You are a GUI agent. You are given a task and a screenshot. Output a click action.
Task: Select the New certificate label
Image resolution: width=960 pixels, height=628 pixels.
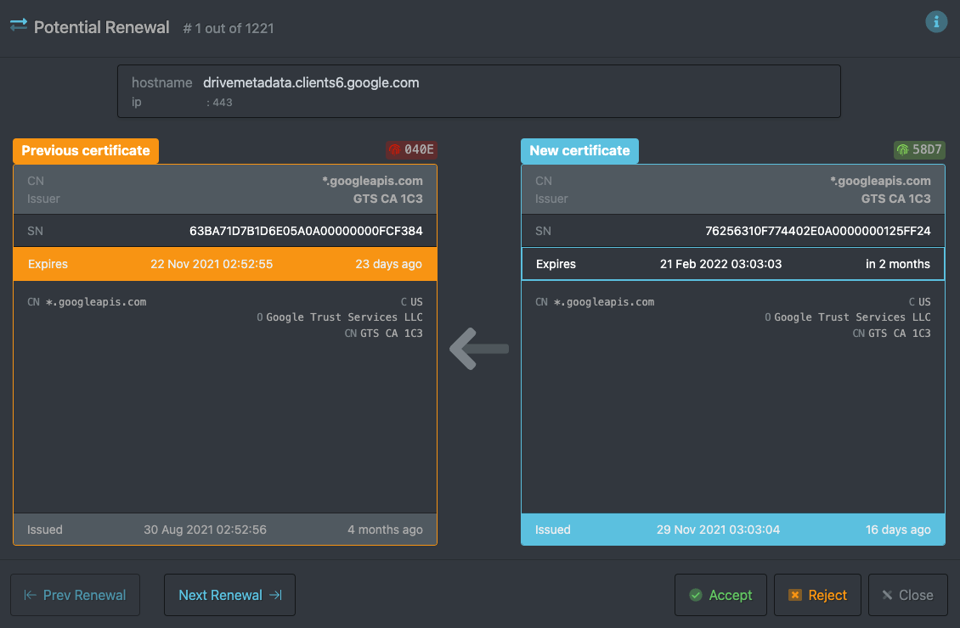pos(579,150)
